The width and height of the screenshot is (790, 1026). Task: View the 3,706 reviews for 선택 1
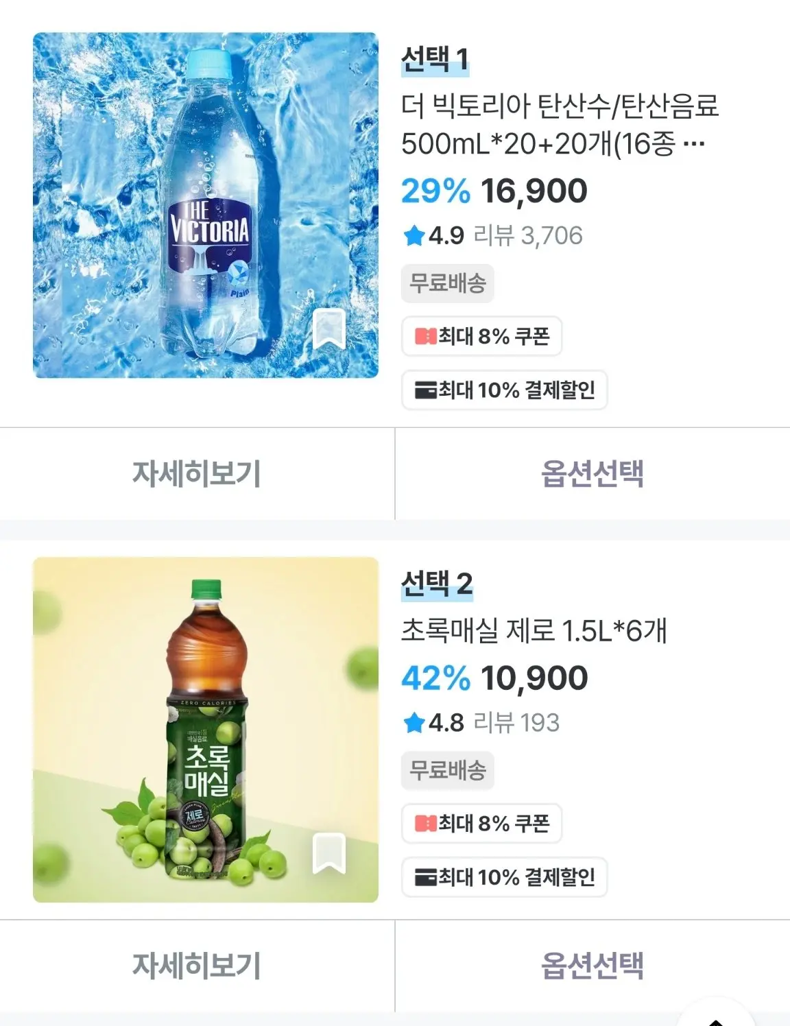point(528,236)
